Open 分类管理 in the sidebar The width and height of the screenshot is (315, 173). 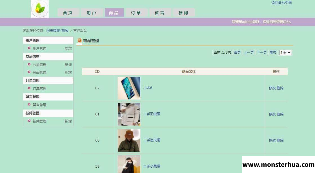pyautogui.click(x=39, y=65)
